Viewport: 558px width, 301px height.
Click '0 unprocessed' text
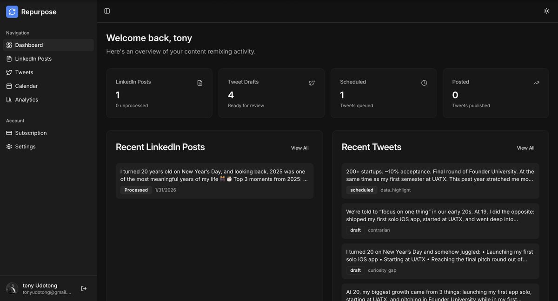coord(132,106)
